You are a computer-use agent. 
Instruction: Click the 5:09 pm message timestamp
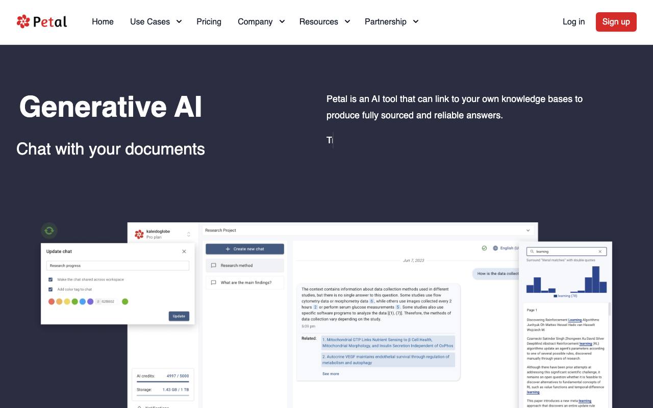click(308, 326)
